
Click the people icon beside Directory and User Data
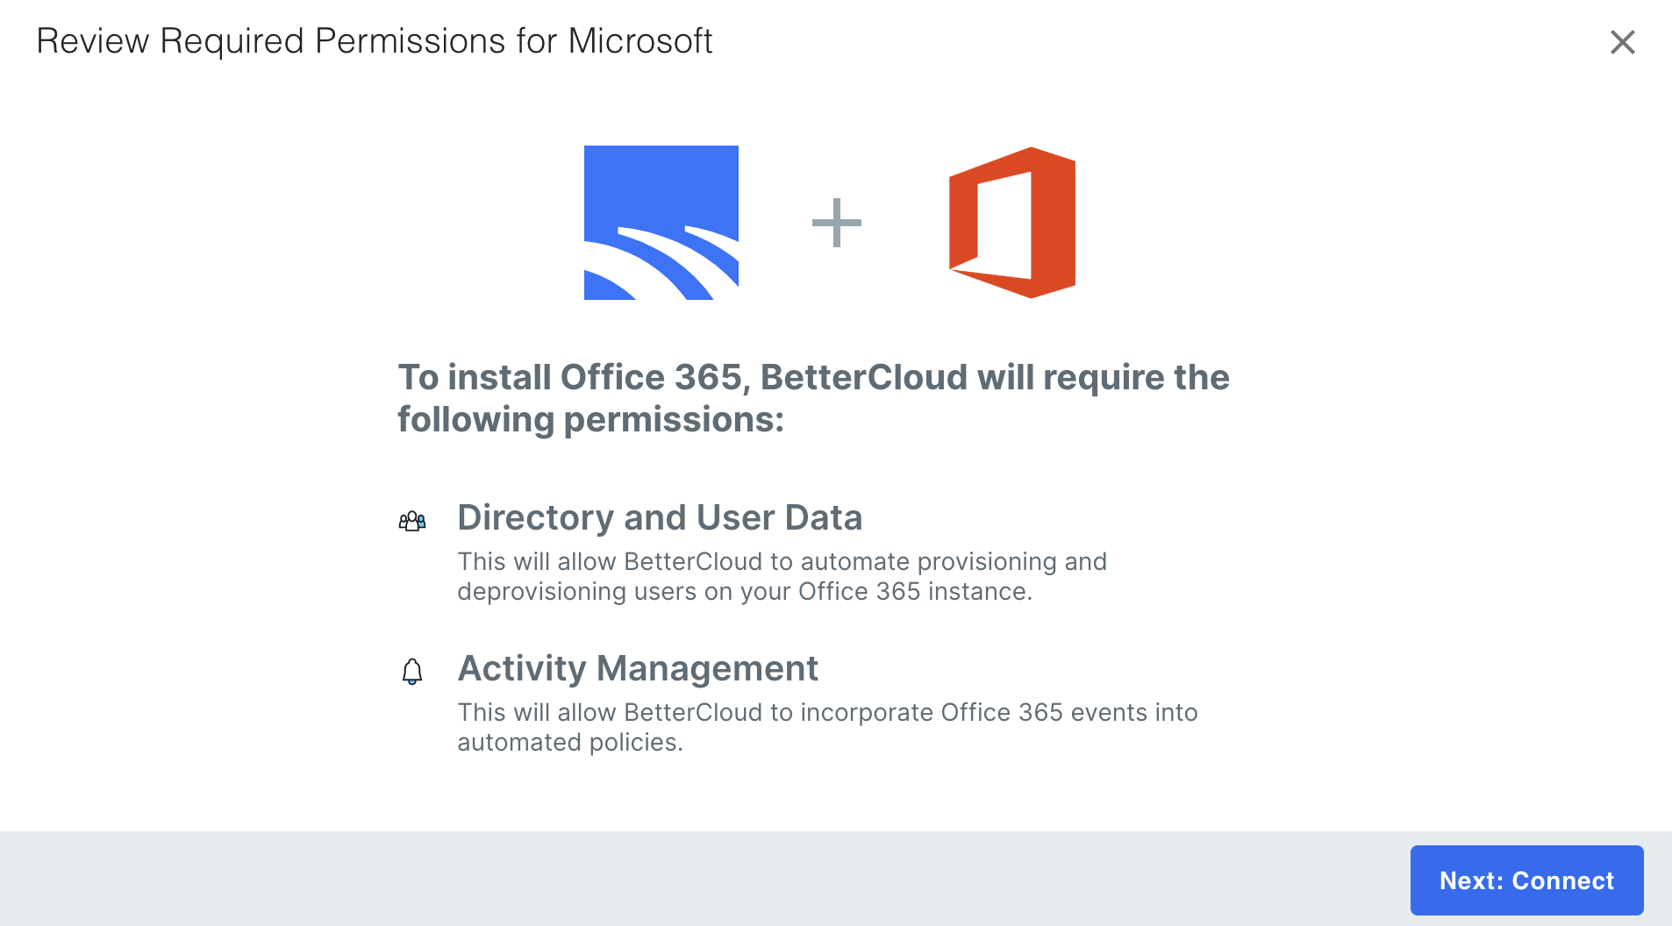[412, 520]
